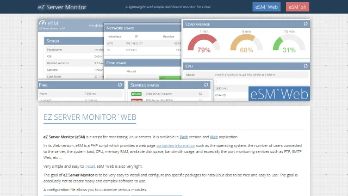Click the 'Hostname' row label
348x196 pixels.
point(54,50)
